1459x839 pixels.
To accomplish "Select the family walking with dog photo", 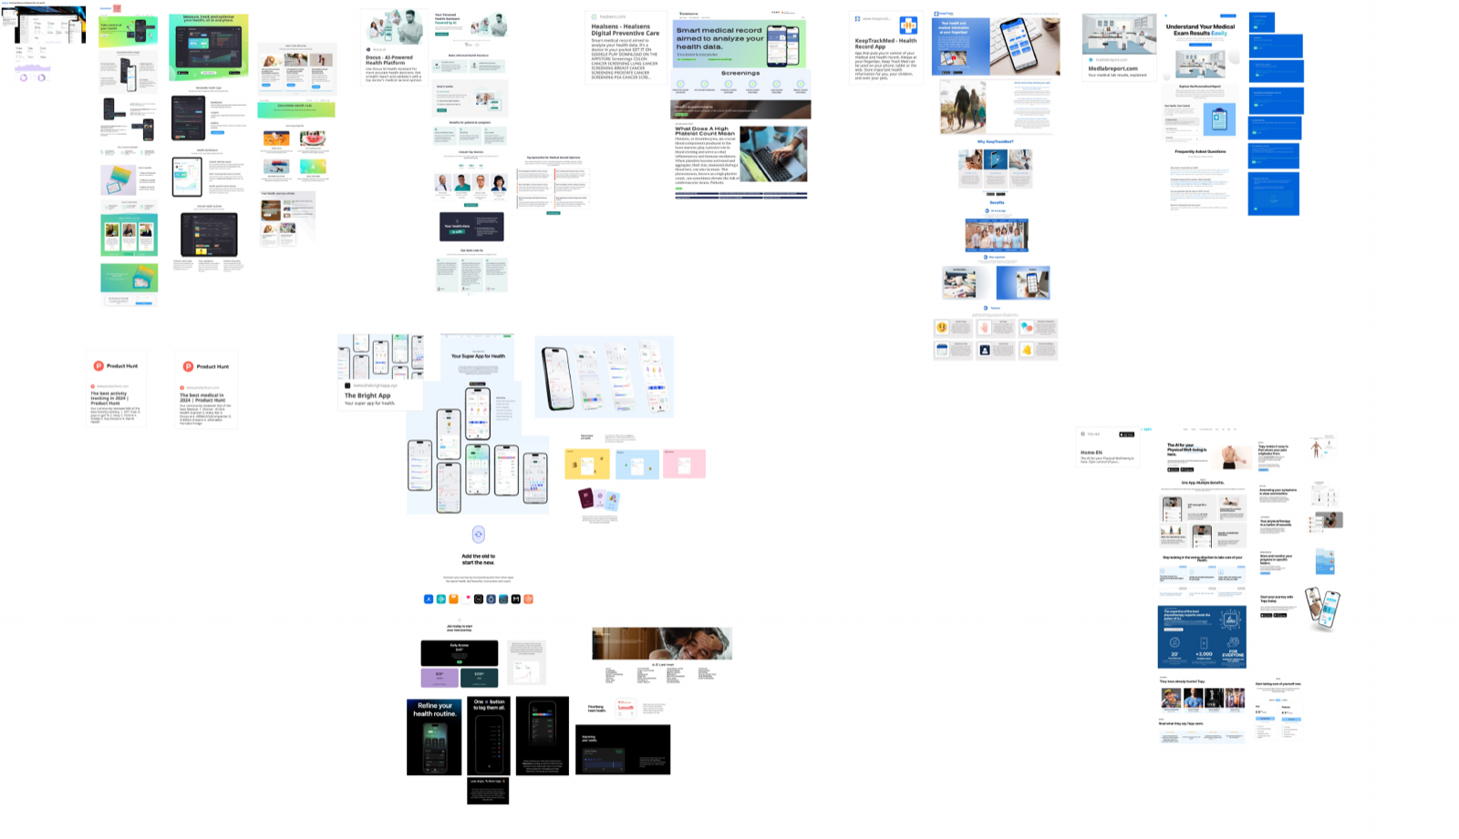I will point(963,107).
